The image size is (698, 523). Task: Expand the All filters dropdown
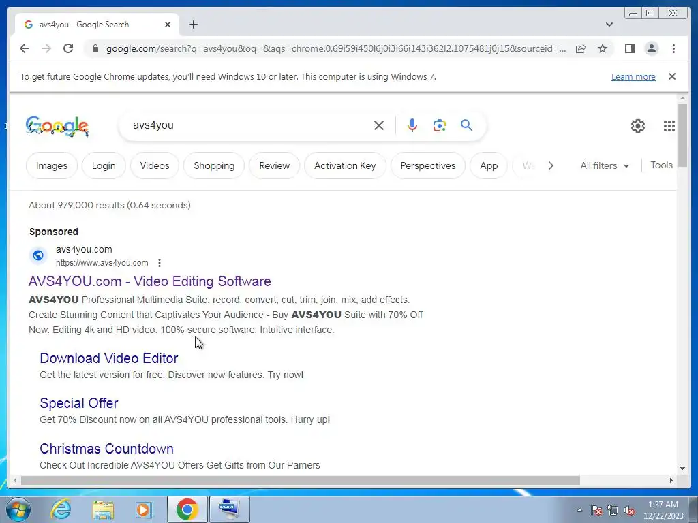pyautogui.click(x=605, y=165)
